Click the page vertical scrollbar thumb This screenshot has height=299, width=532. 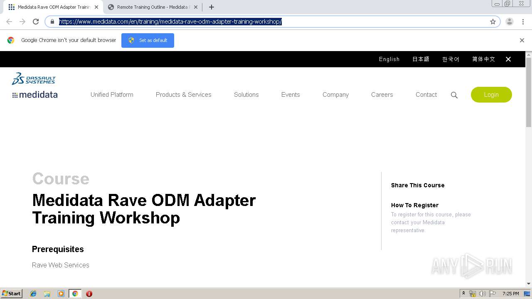point(529,92)
